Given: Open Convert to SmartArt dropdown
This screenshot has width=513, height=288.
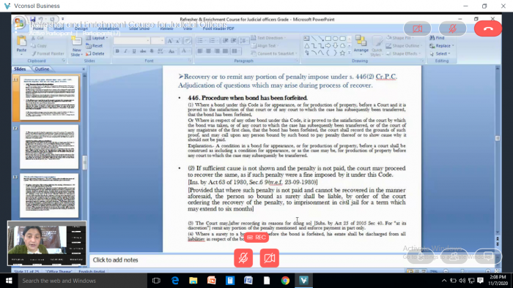Looking at the screenshot, I should pos(274,53).
